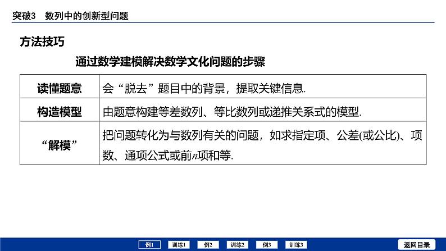Click the line starting 把问题转化为与数列有关的问题
This screenshot has height=251, width=446.
[x=262, y=135]
